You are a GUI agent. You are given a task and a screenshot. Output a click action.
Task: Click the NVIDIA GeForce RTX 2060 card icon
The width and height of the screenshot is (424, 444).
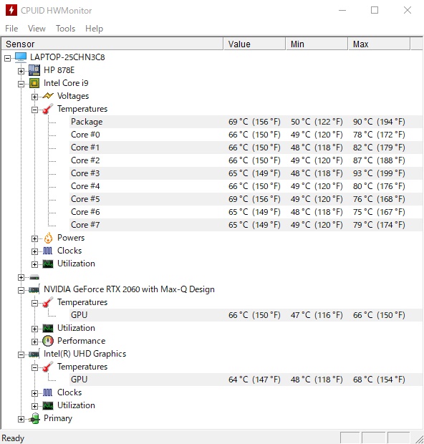34,290
